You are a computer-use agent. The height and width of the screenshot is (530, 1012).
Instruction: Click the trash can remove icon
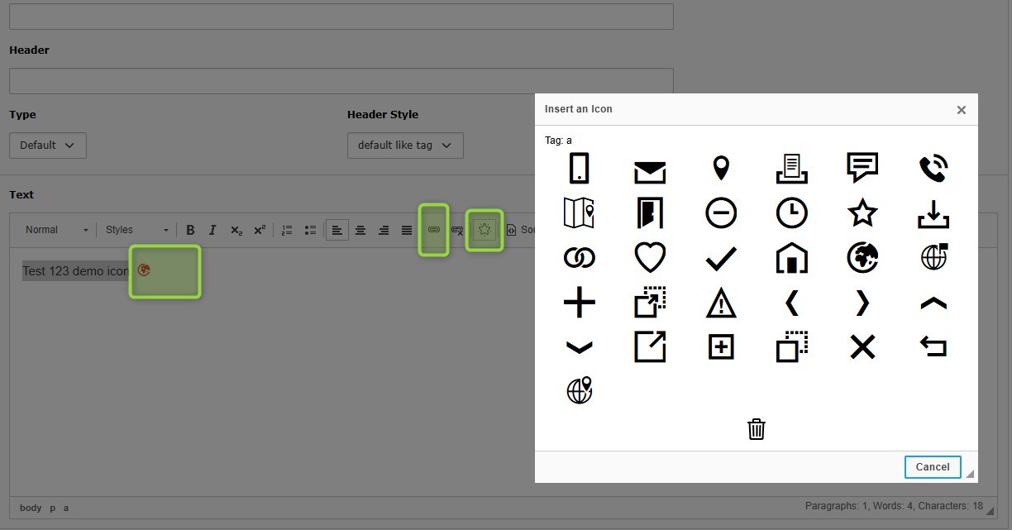[x=757, y=429]
